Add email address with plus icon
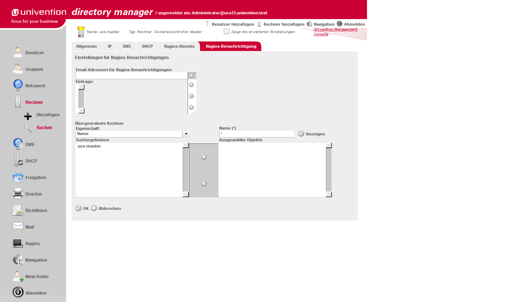The width and height of the screenshot is (505, 302). click(x=191, y=76)
